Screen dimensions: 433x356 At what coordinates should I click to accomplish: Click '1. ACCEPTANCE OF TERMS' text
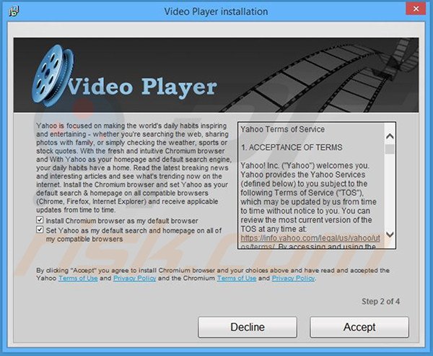(292, 147)
